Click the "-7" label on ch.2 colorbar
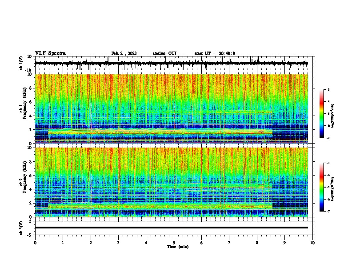Screen dimensions: 352x272 point(328,211)
